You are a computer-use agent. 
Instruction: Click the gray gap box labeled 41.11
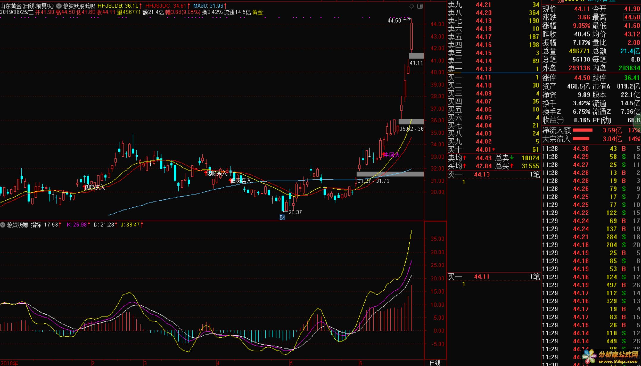416,56
